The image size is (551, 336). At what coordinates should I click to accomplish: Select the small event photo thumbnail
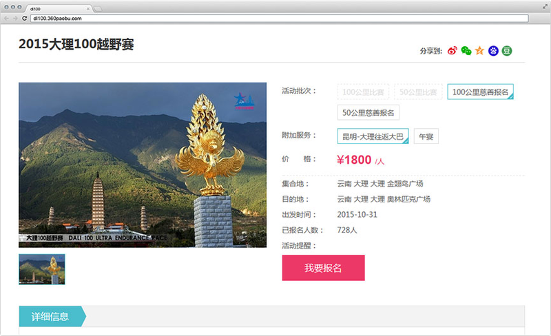[x=42, y=269]
